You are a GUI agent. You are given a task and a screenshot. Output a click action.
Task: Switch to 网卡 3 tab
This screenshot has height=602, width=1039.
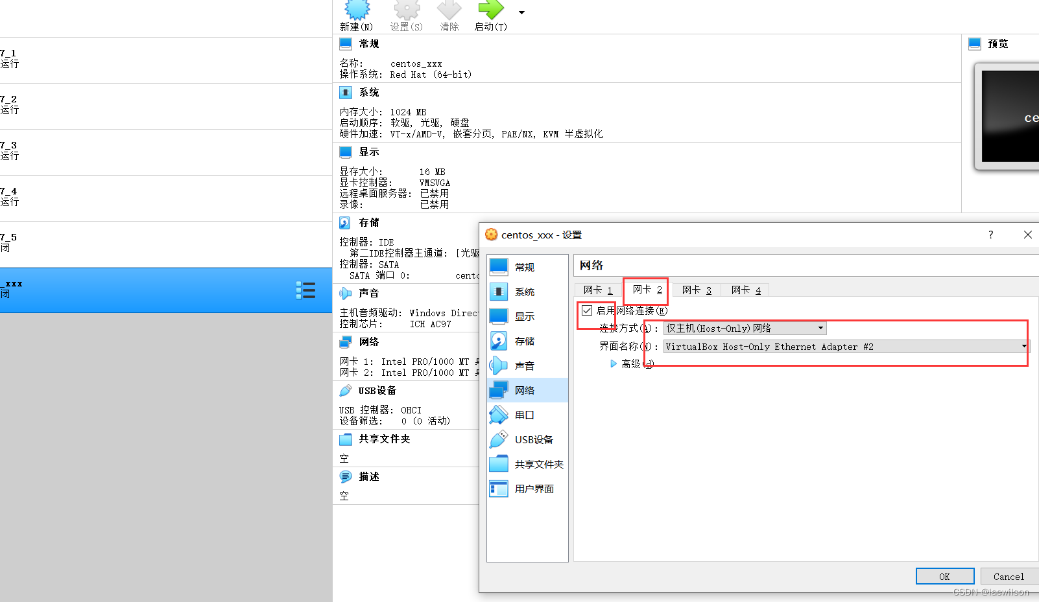pos(697,290)
